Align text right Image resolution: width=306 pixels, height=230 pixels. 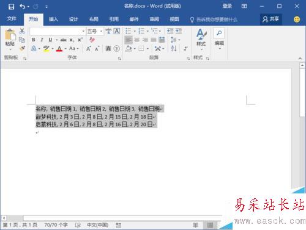pos(145,40)
